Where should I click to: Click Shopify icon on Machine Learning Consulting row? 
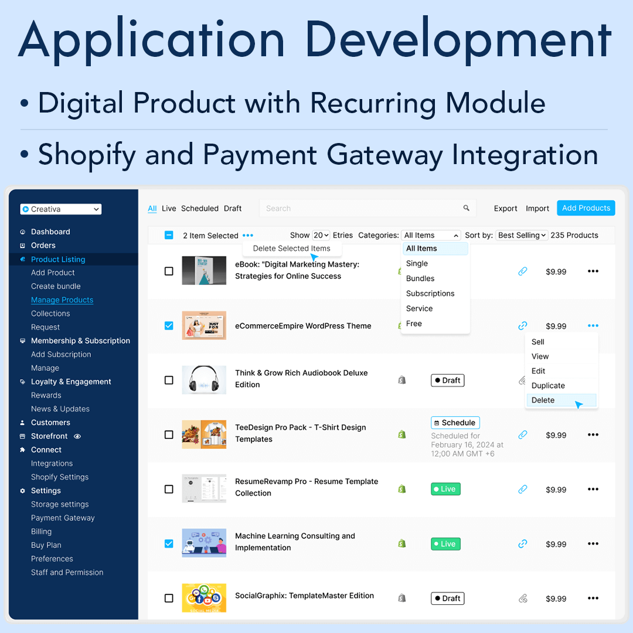401,543
